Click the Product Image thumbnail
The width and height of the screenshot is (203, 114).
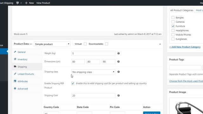pos(186,106)
